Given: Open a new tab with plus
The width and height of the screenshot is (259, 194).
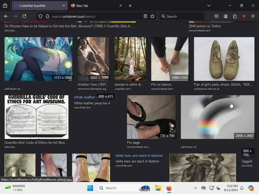Looking at the screenshot, I should pyautogui.click(x=130, y=6).
